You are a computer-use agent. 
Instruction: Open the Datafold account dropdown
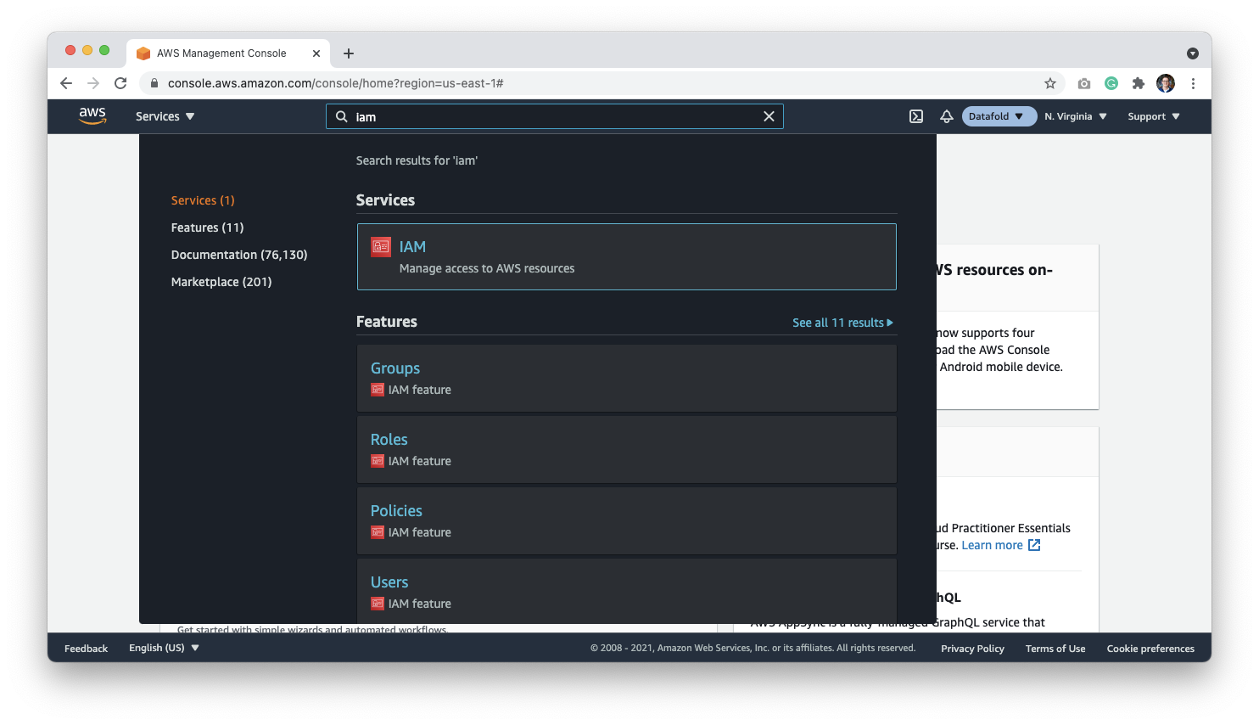coord(999,116)
